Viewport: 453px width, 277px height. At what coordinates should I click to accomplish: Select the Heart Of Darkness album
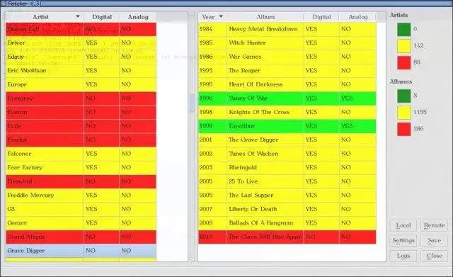point(287,84)
